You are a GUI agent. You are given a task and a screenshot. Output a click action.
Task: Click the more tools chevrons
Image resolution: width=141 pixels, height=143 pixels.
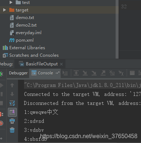click(1, 139)
